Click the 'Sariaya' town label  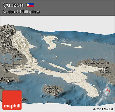coord(24,70)
